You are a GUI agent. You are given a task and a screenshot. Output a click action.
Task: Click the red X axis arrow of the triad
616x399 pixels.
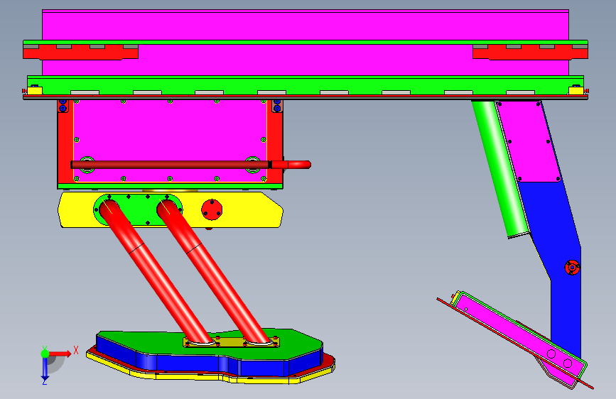click(60, 354)
